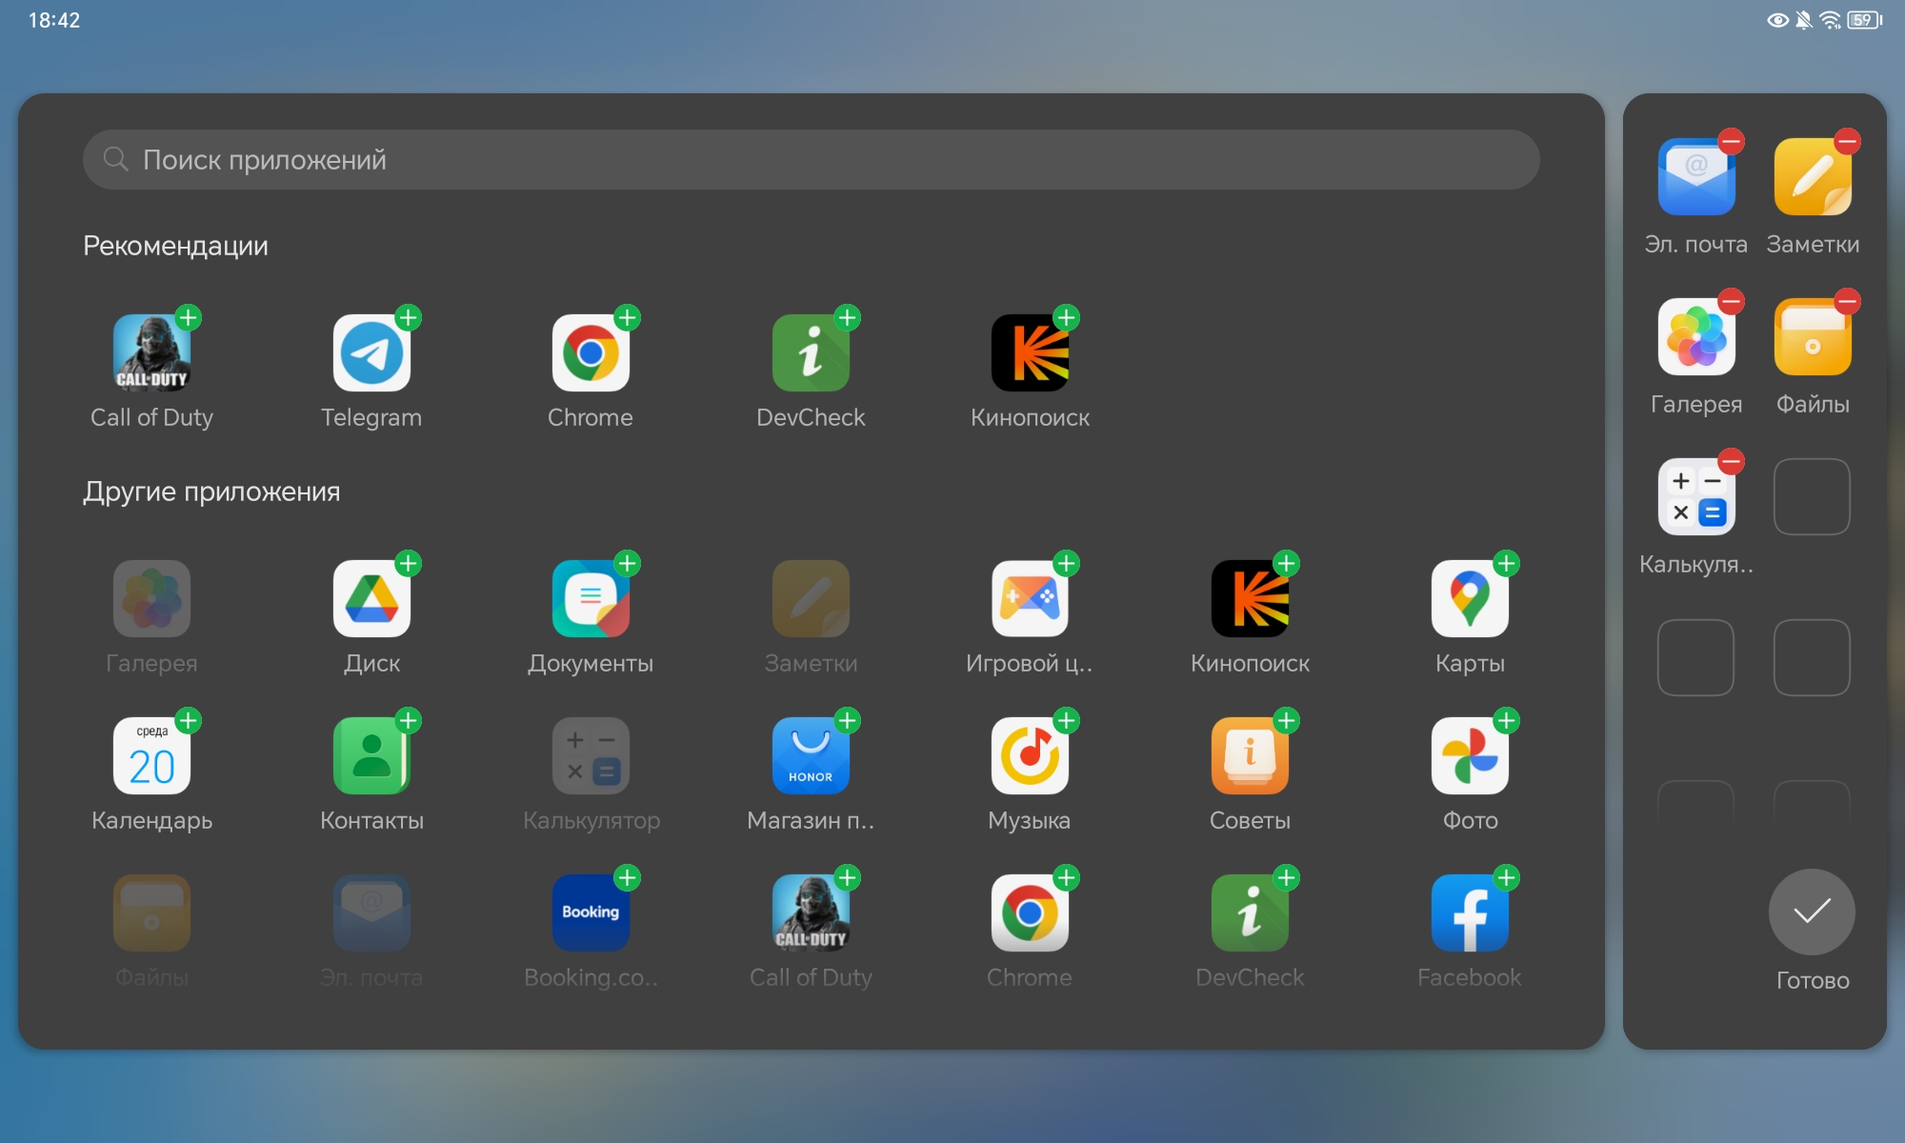1905x1143 pixels.
Task: Tap Кинопоиск icon under Другие приложения
Action: 1250,599
